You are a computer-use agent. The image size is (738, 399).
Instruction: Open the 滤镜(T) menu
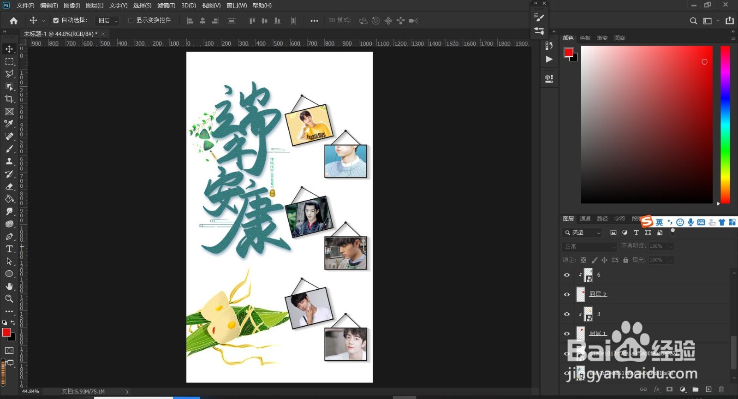166,6
